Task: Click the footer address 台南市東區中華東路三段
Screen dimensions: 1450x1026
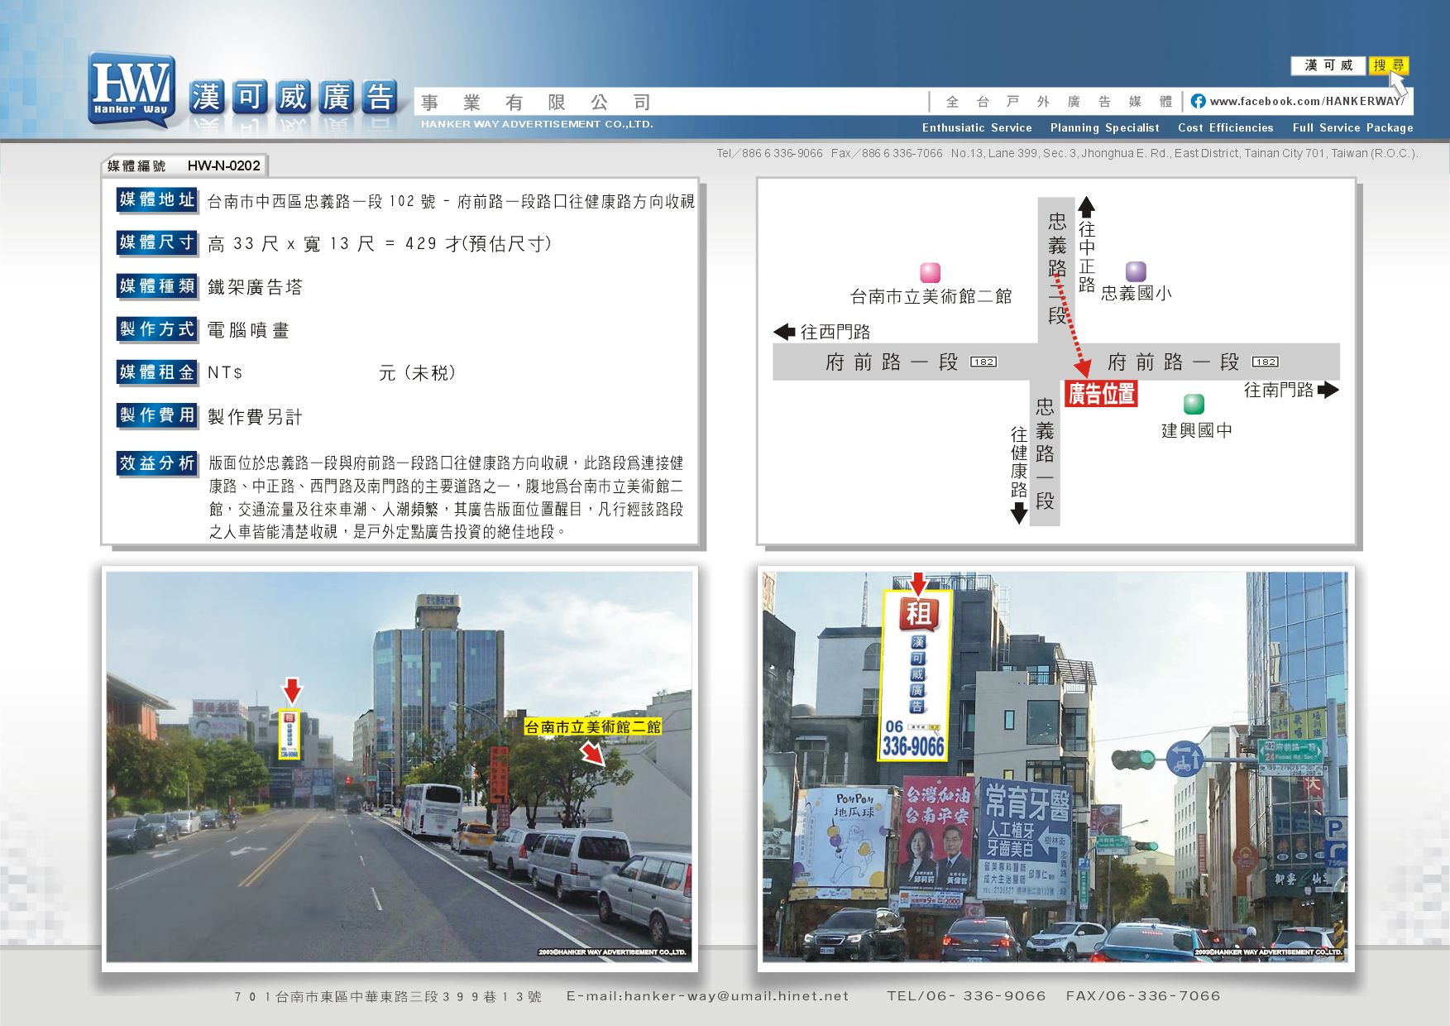Action: click(387, 997)
